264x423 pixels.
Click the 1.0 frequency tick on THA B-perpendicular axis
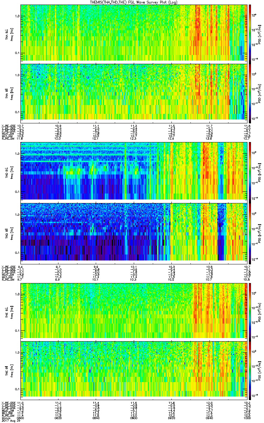pos(17,16)
